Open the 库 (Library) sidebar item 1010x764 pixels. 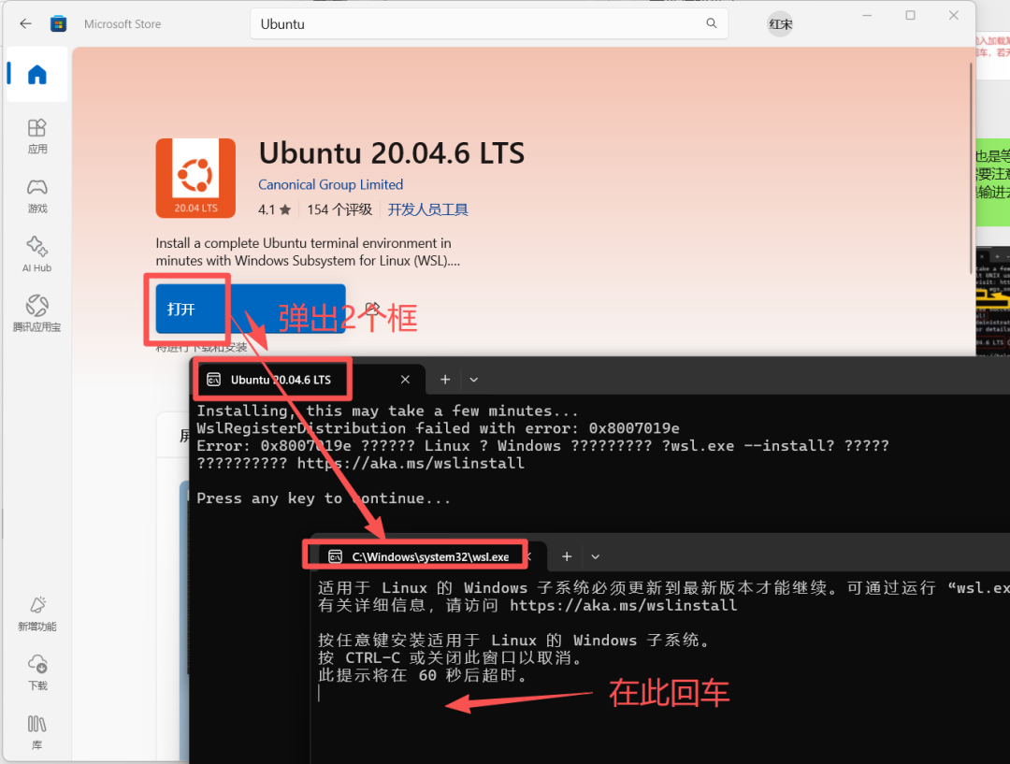[37, 732]
